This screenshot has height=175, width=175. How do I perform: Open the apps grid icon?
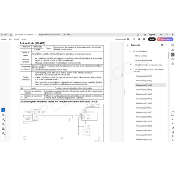[x=145, y=34]
